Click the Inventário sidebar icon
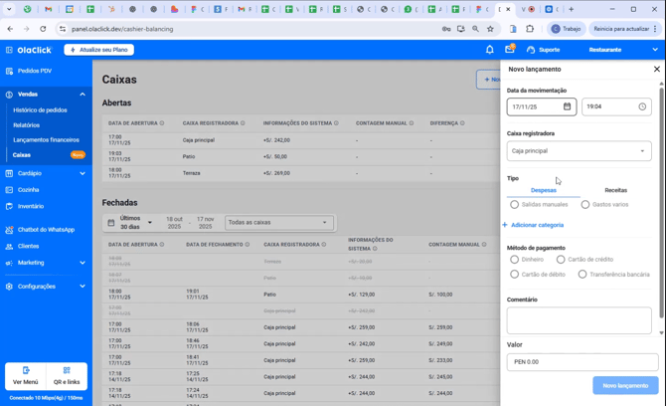The image size is (666, 406). [x=9, y=207]
